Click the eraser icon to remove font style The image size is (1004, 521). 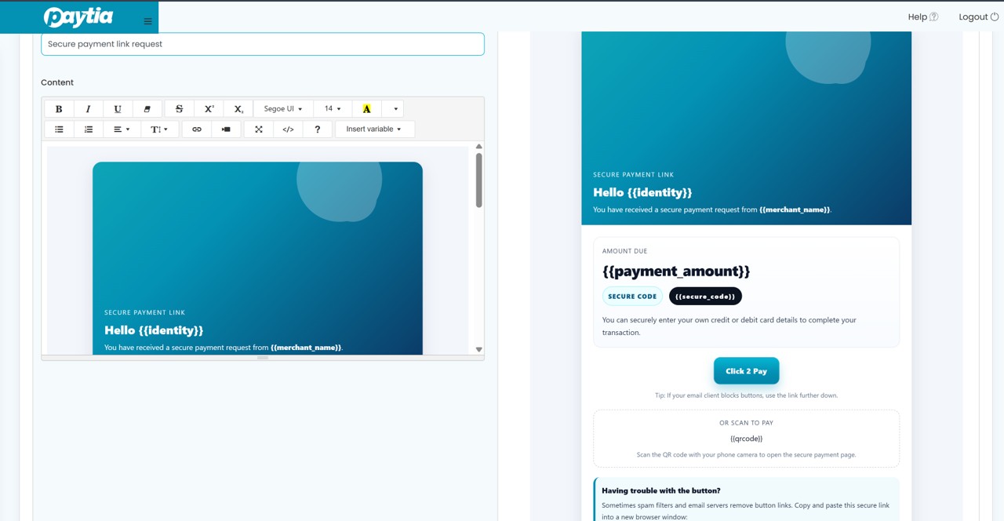(147, 109)
